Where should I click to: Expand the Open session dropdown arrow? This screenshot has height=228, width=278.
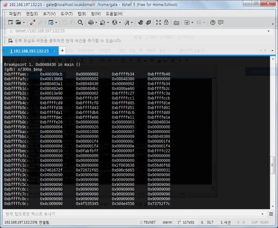tap(24, 23)
